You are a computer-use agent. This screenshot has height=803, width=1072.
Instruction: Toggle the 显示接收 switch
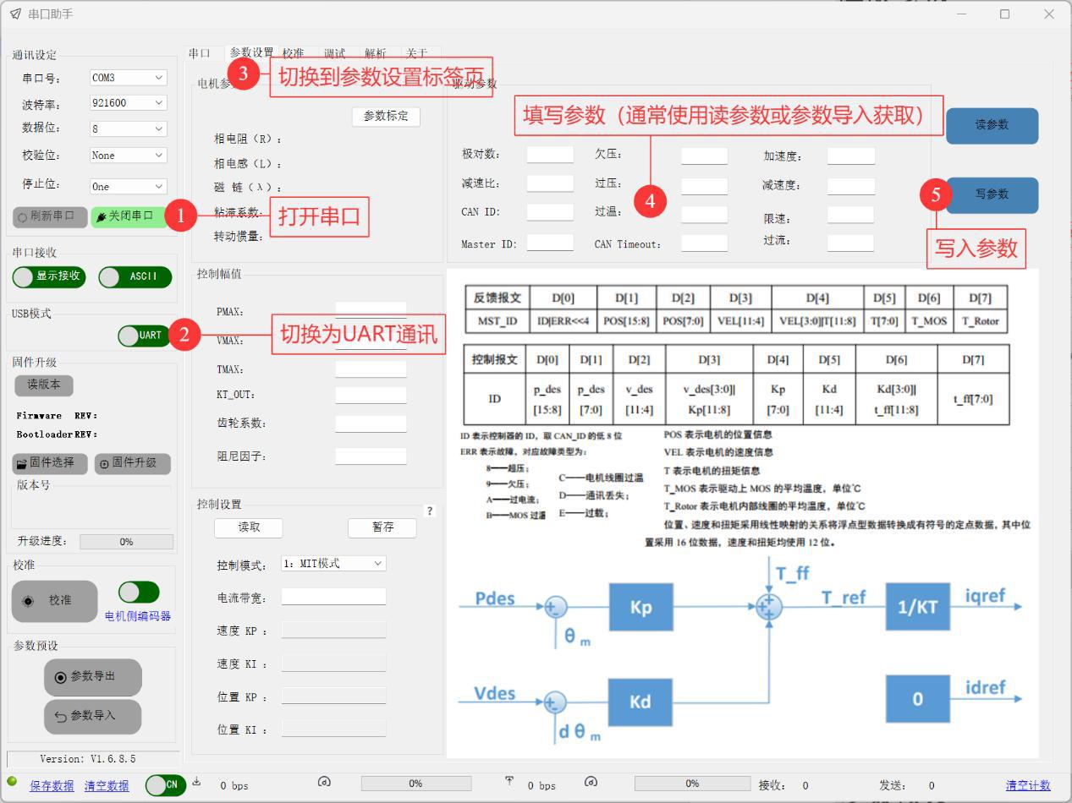click(49, 276)
